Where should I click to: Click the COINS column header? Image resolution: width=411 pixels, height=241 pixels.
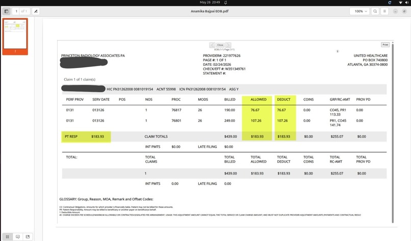point(309,100)
